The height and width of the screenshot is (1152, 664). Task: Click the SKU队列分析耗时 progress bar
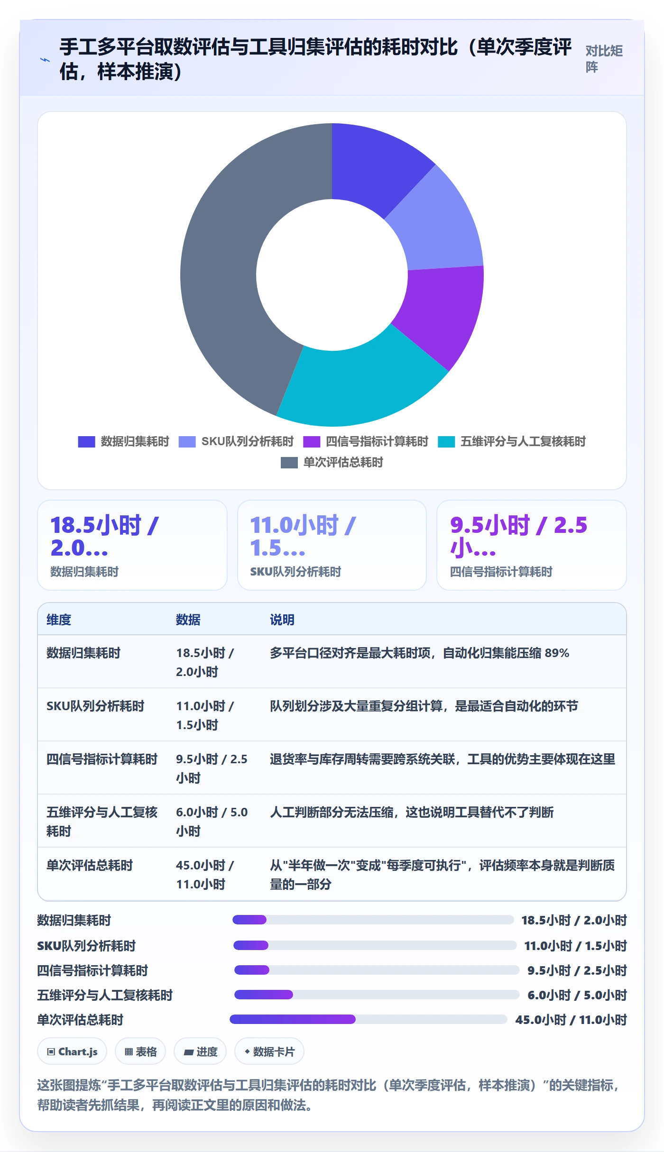(375, 945)
